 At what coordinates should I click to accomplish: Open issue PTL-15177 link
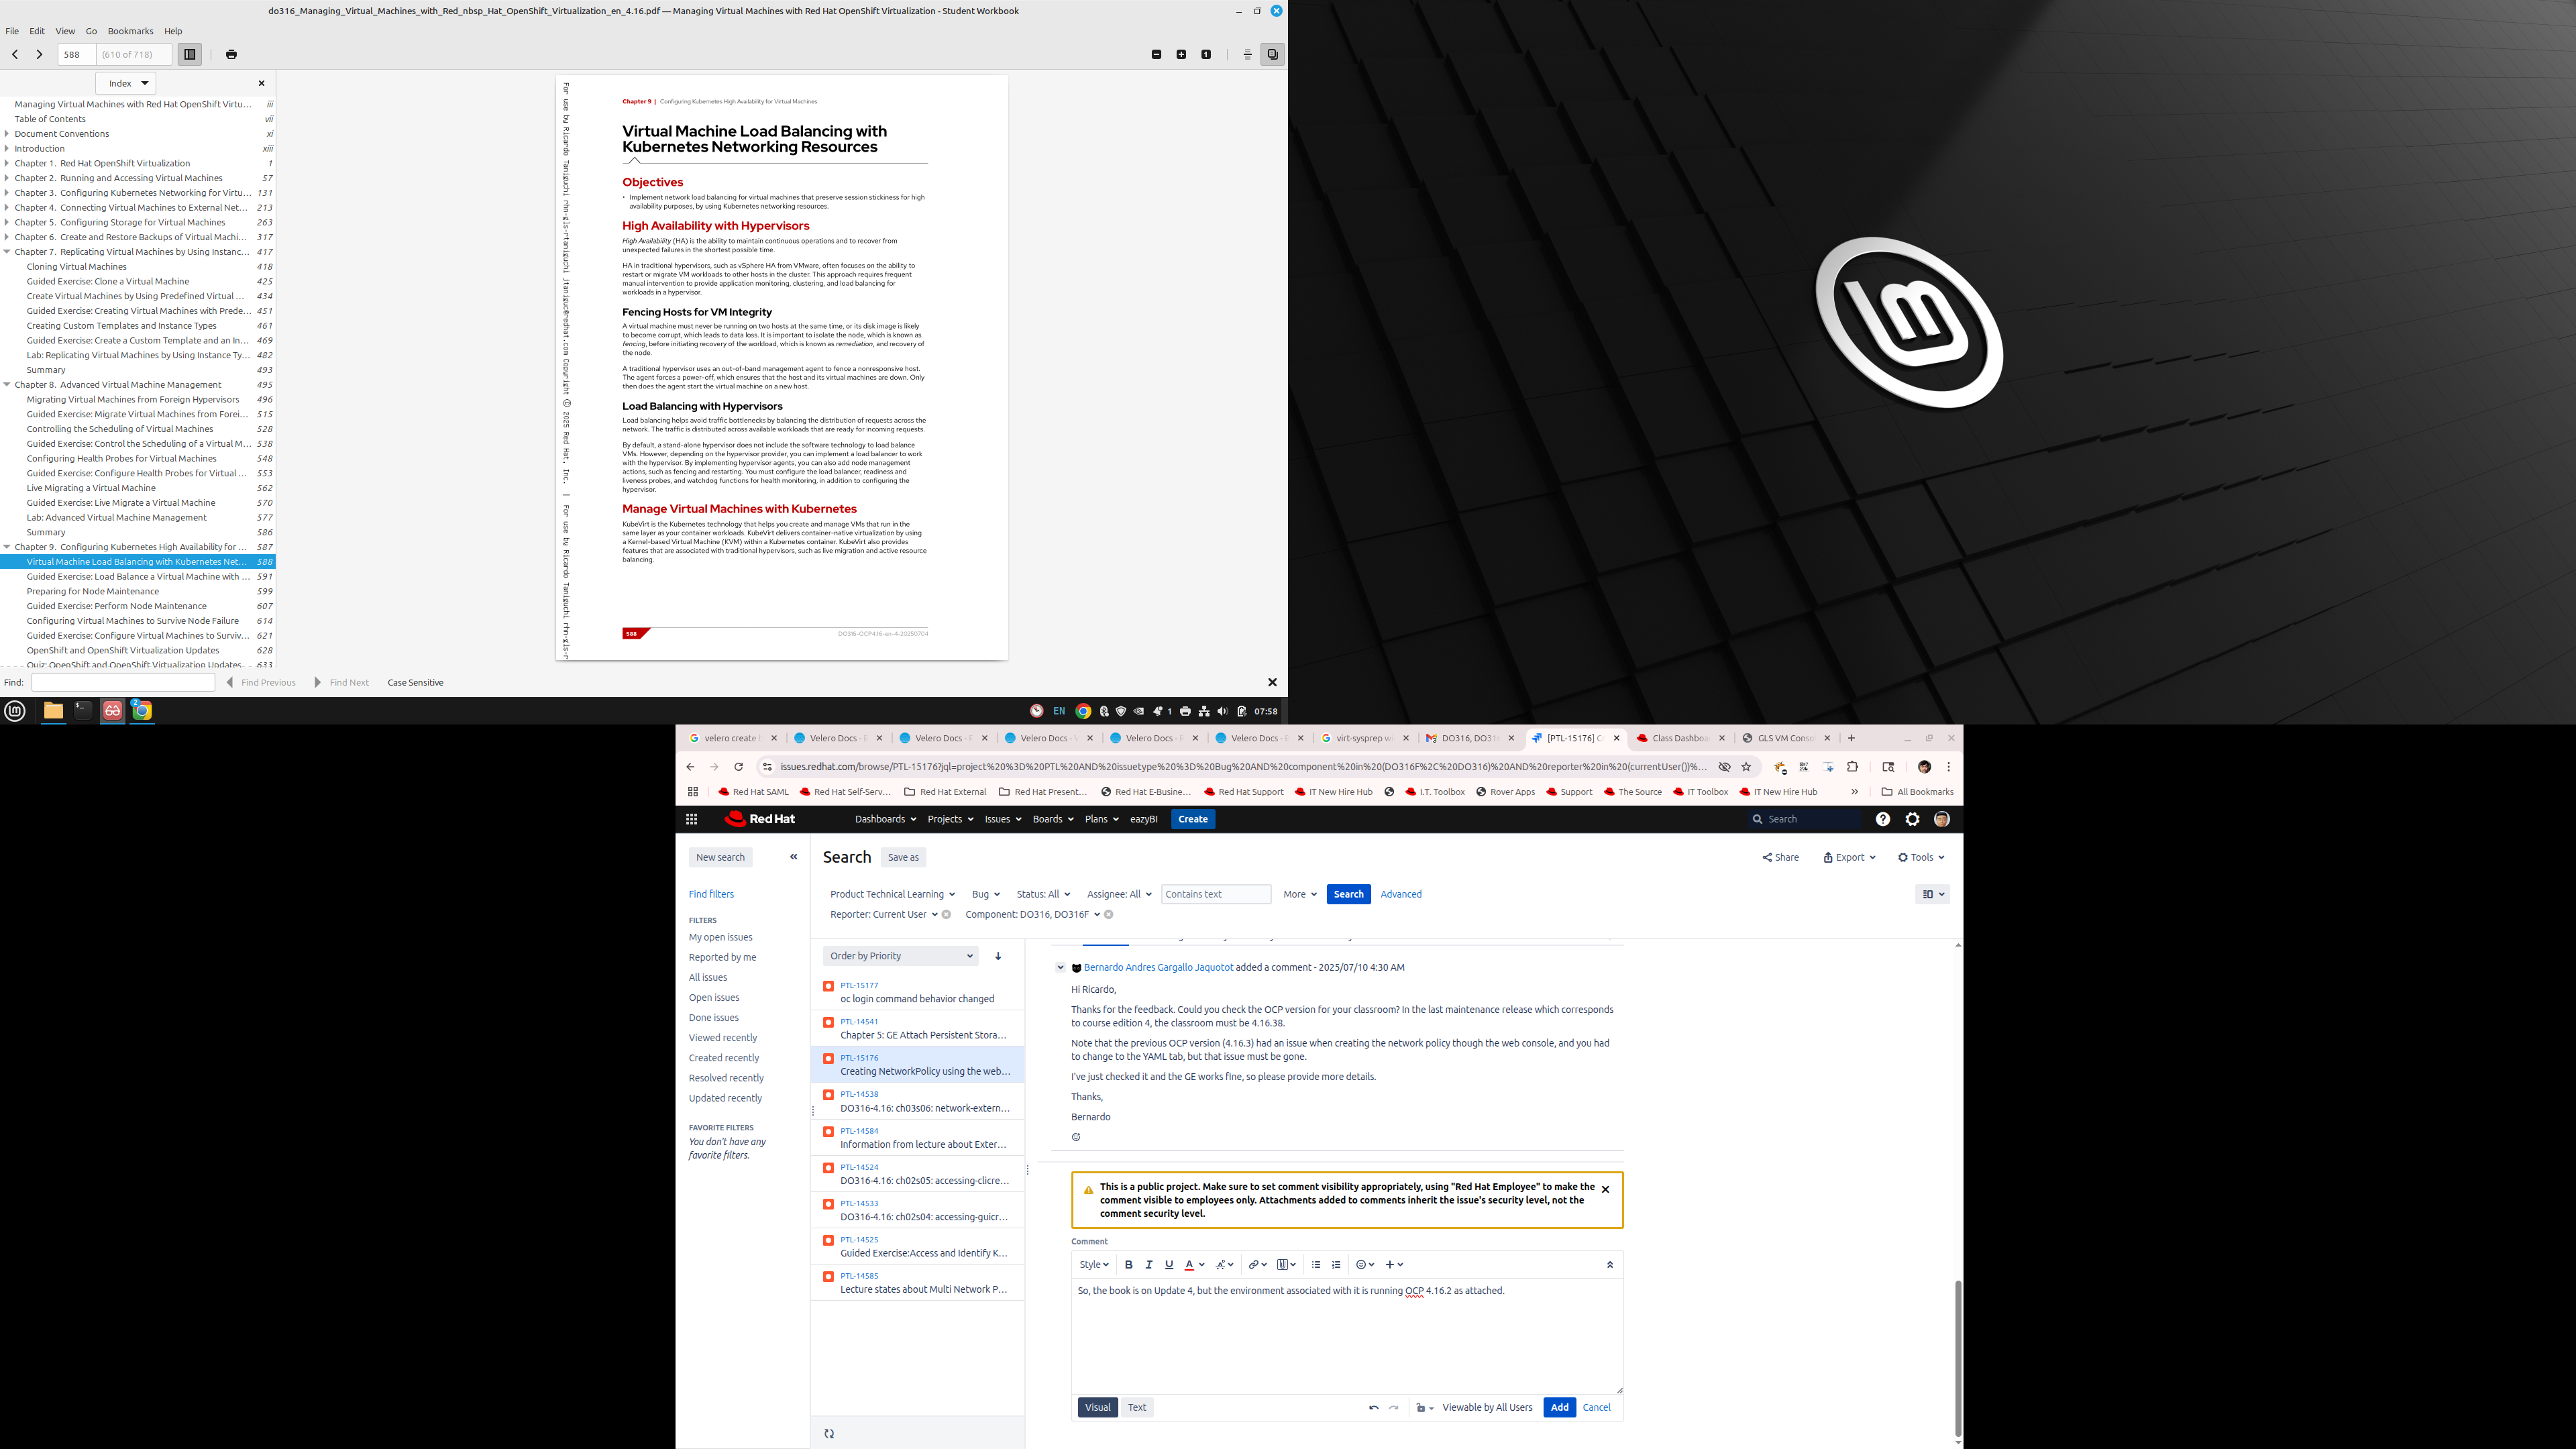click(x=859, y=986)
